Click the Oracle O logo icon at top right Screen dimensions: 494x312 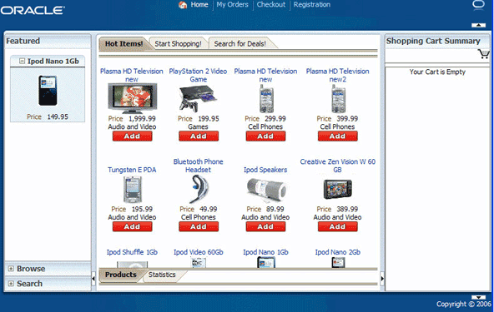478,4
